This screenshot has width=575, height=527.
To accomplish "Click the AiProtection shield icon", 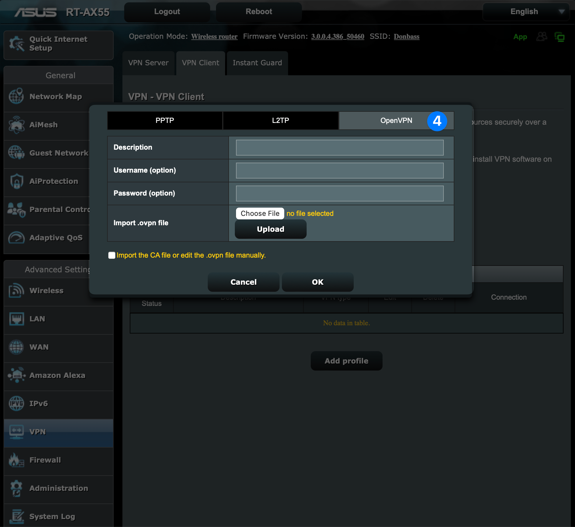I will click(x=16, y=181).
